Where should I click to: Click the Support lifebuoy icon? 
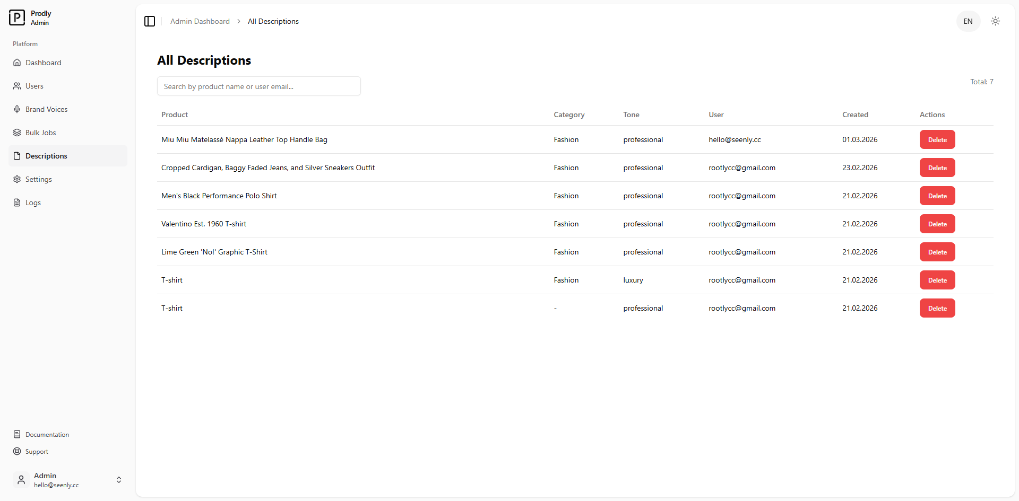pos(17,451)
